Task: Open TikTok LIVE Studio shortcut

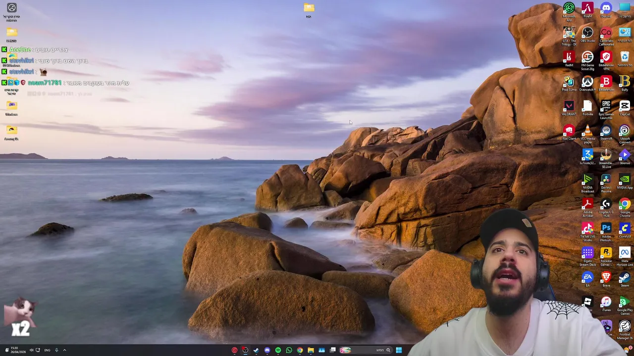Action: click(587, 232)
